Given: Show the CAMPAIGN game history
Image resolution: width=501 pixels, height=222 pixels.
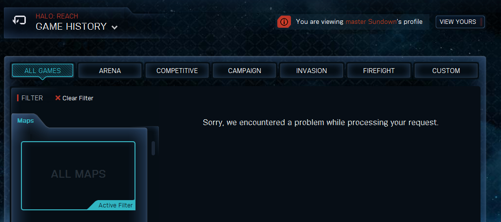Looking at the screenshot, I should click(245, 71).
